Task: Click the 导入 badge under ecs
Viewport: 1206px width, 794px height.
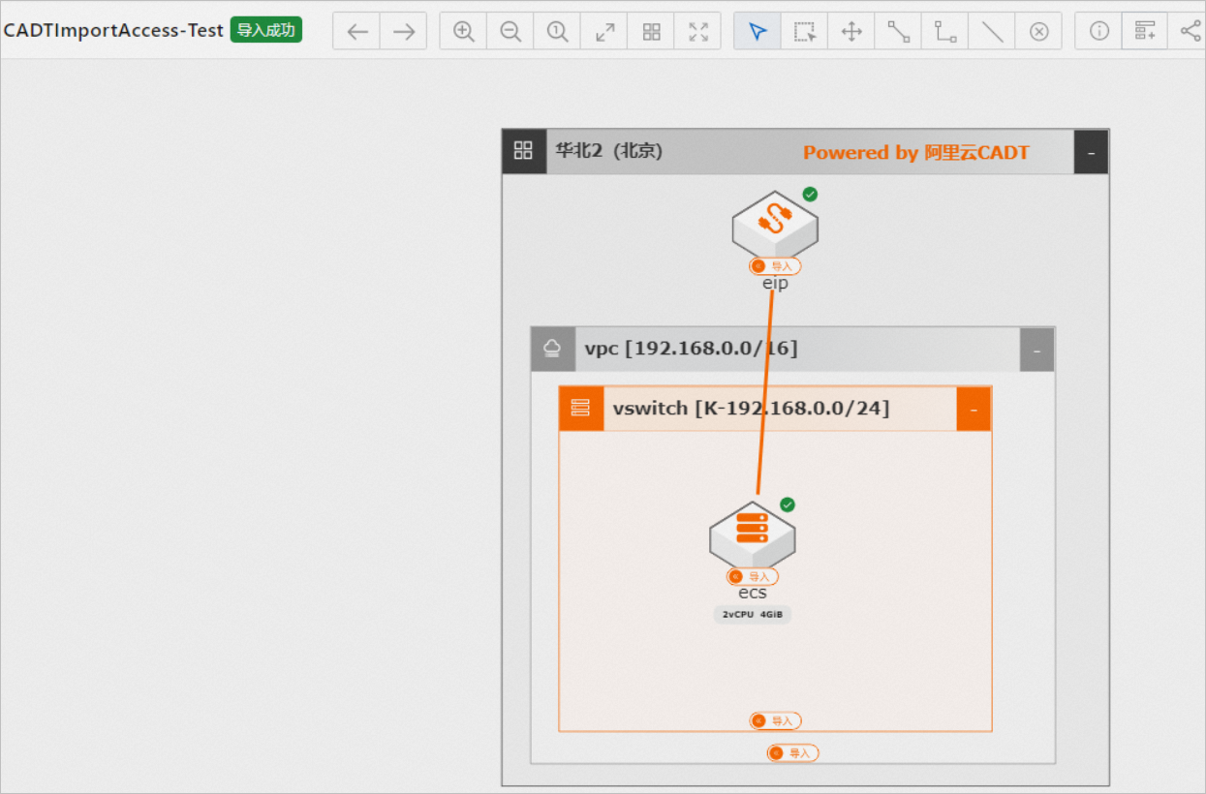Action: (753, 577)
